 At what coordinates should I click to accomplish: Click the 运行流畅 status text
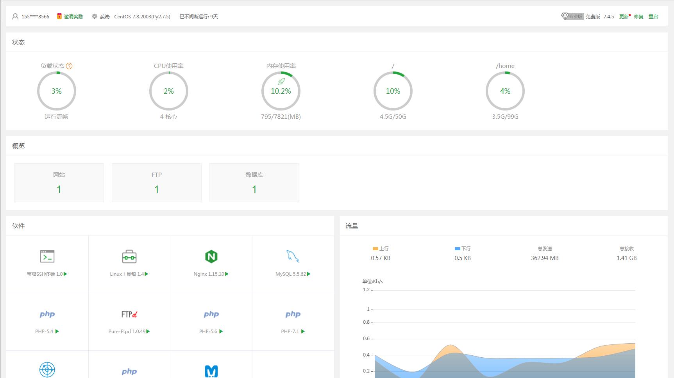tap(56, 117)
